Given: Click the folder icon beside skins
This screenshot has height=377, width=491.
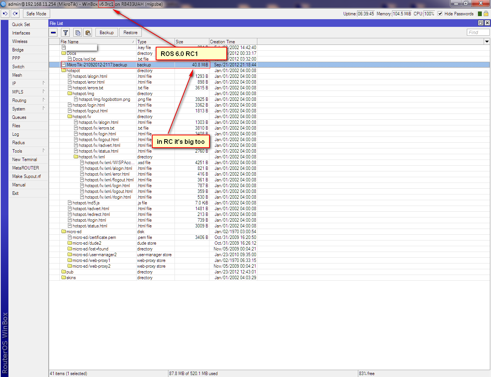Looking at the screenshot, I should tap(64, 278).
